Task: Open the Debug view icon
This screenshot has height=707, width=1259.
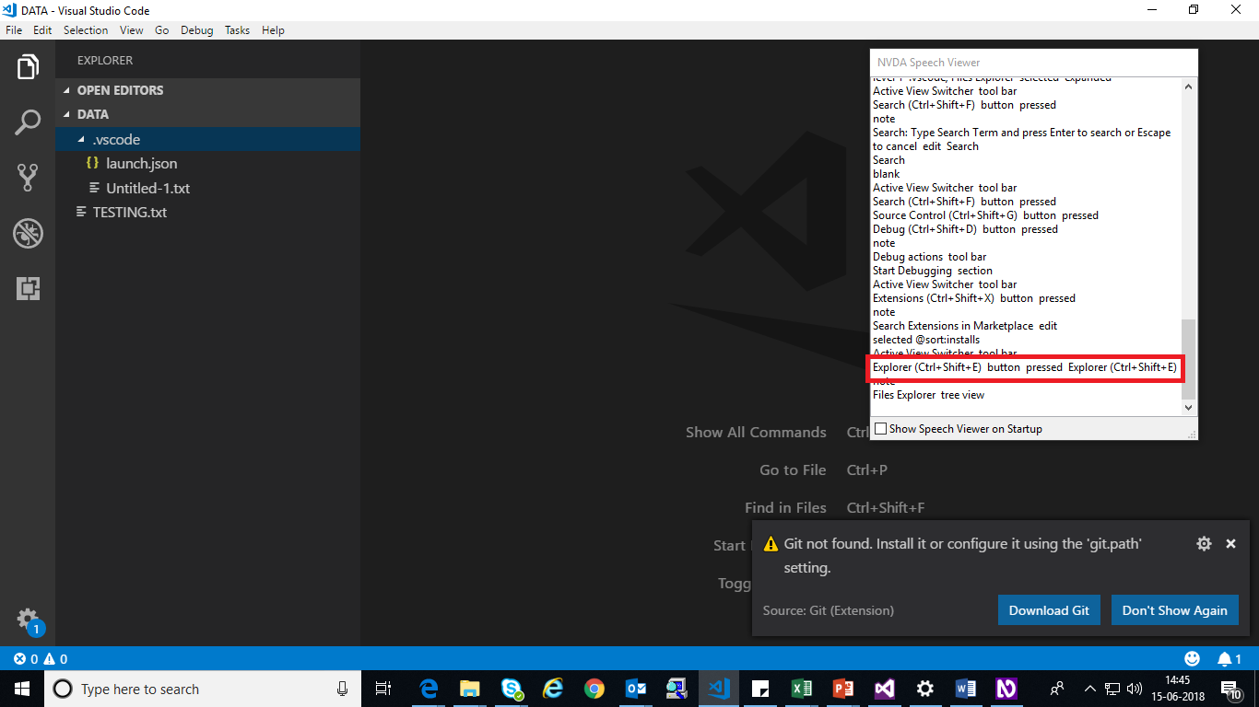Action: click(x=28, y=233)
